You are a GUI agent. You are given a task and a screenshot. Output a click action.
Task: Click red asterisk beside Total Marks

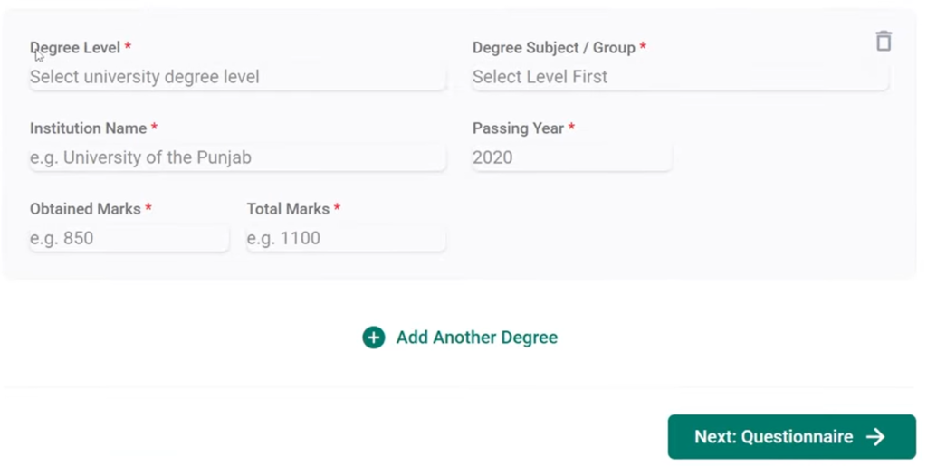337,208
